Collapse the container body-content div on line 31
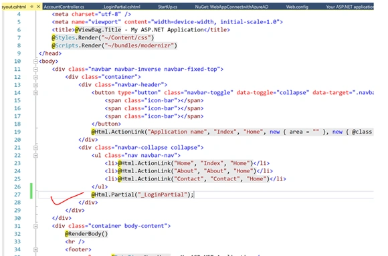 35,226
